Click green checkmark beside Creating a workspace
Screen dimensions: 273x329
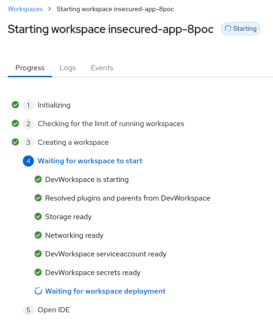tap(15, 142)
